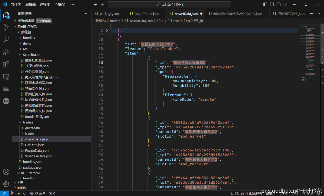Click the traders breadcrumb segment
Image resolution: width=324 pixels, height=196 pixels.
pyautogui.click(x=115, y=21)
